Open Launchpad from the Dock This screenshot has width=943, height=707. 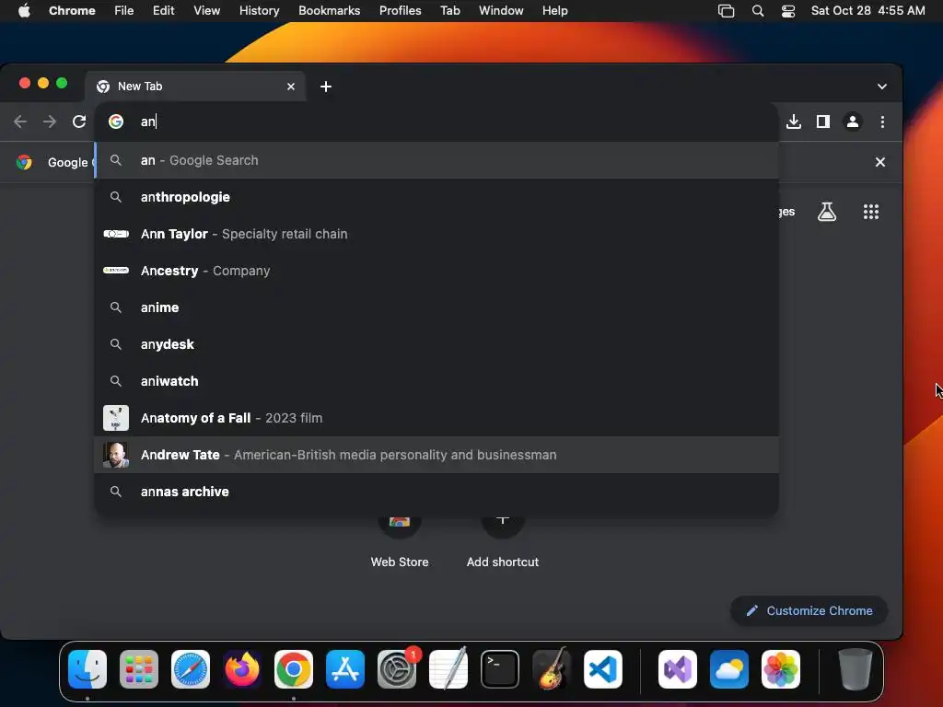[x=139, y=669]
